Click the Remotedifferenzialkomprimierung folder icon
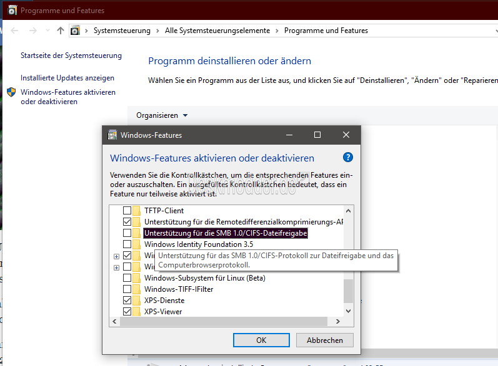This screenshot has height=366, width=498. tap(137, 222)
